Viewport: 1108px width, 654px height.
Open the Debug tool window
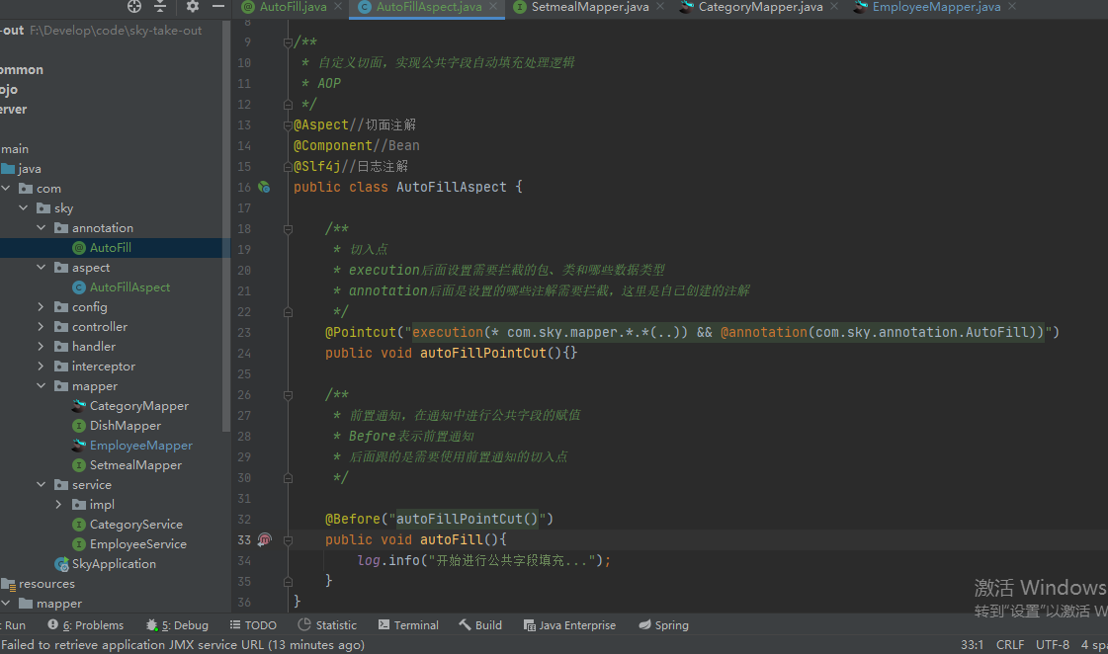pyautogui.click(x=177, y=625)
